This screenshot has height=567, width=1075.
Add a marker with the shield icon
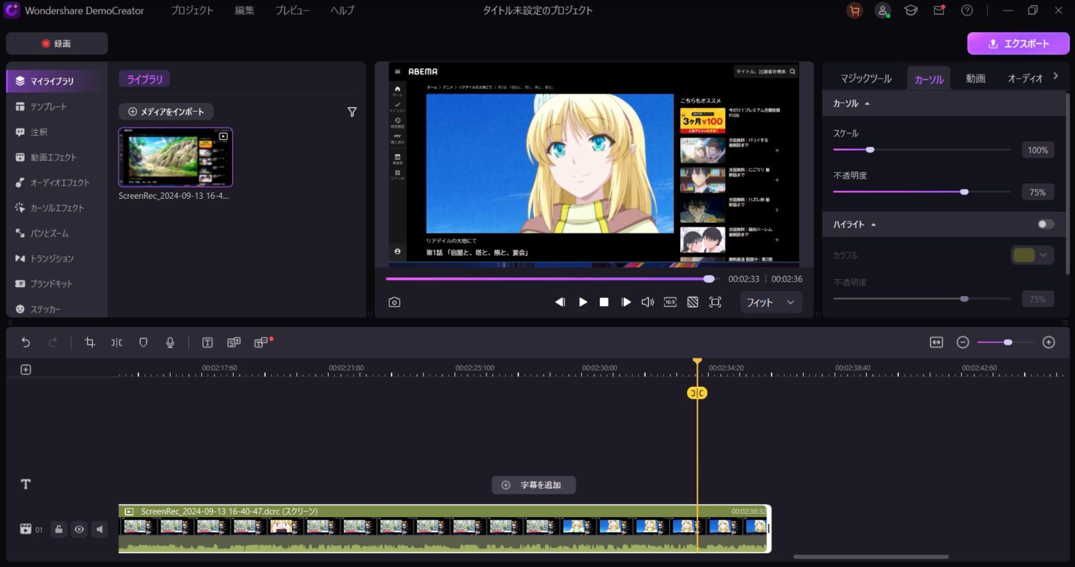pyautogui.click(x=143, y=343)
